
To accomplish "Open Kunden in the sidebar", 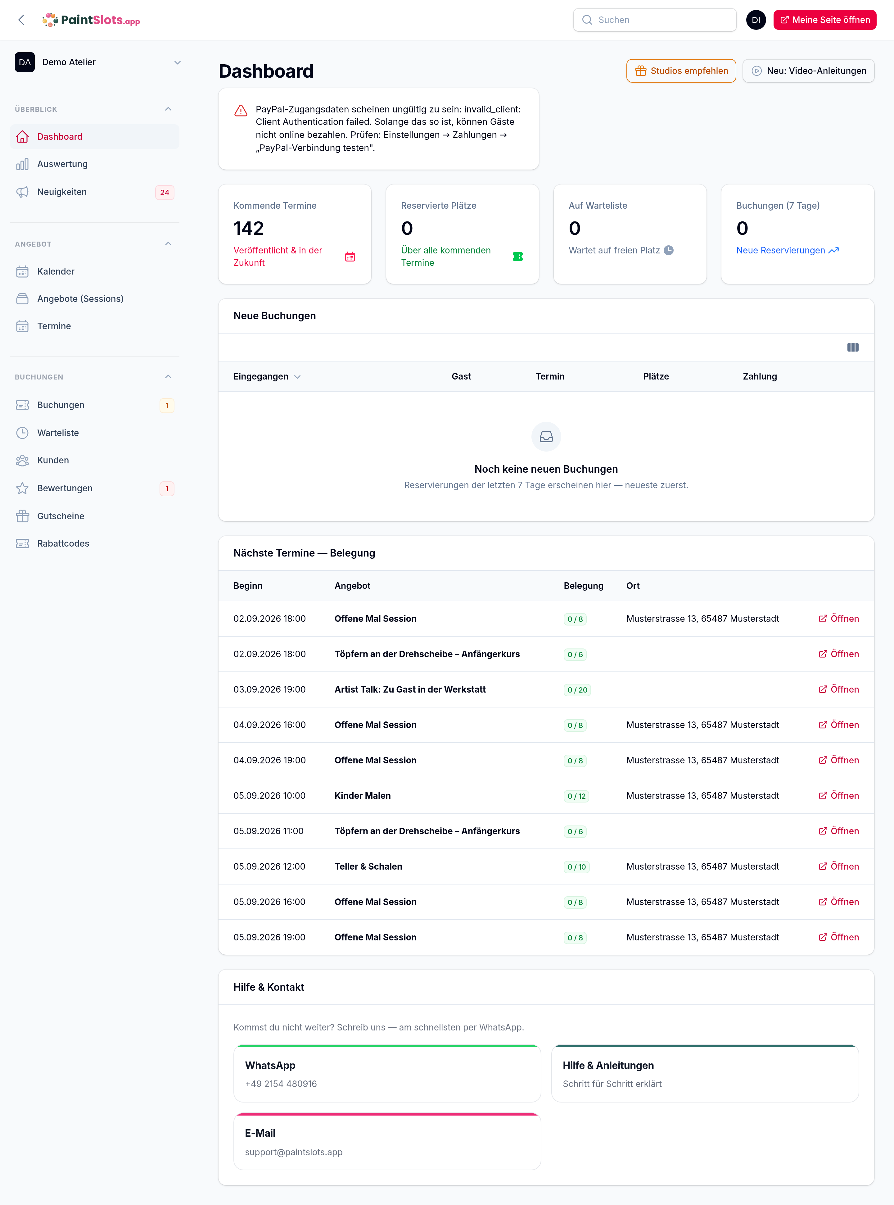I will point(95,460).
